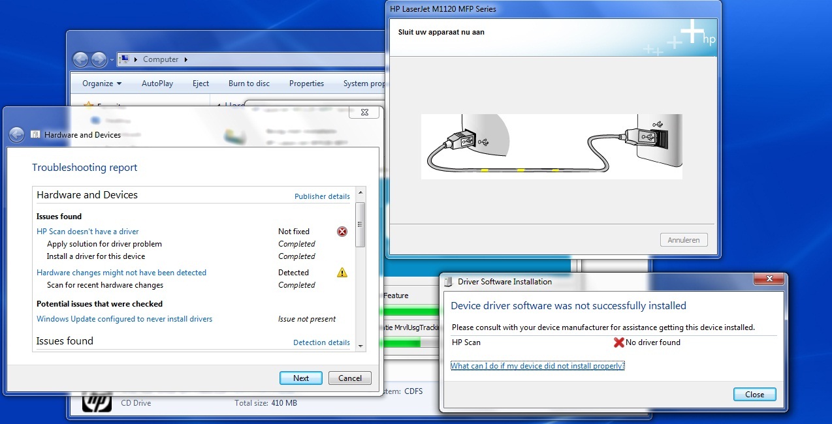Click the Back button in Computer window
The width and height of the screenshot is (832, 424).
80,59
